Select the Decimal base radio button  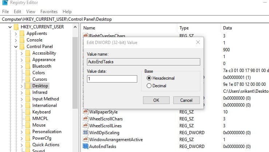tap(149, 86)
